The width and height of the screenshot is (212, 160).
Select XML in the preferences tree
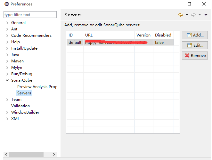click(15, 119)
